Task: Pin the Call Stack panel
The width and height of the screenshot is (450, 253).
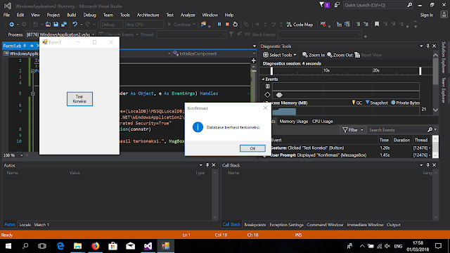Action: point(428,165)
